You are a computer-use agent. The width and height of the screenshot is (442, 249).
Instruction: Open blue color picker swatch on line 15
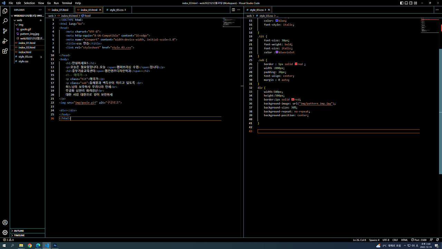[277, 21]
